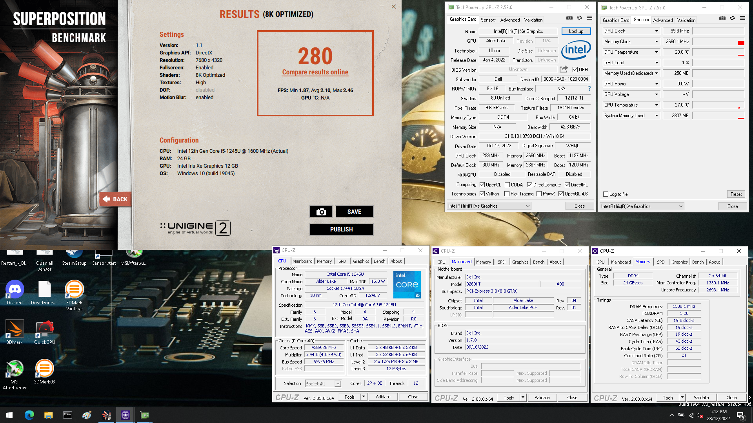
Task: Click the screenshot camera icon in Superposition results
Action: [x=321, y=212]
